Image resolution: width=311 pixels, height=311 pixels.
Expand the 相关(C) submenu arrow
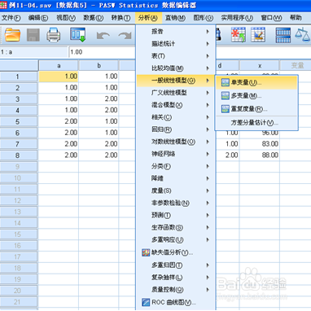click(208, 117)
